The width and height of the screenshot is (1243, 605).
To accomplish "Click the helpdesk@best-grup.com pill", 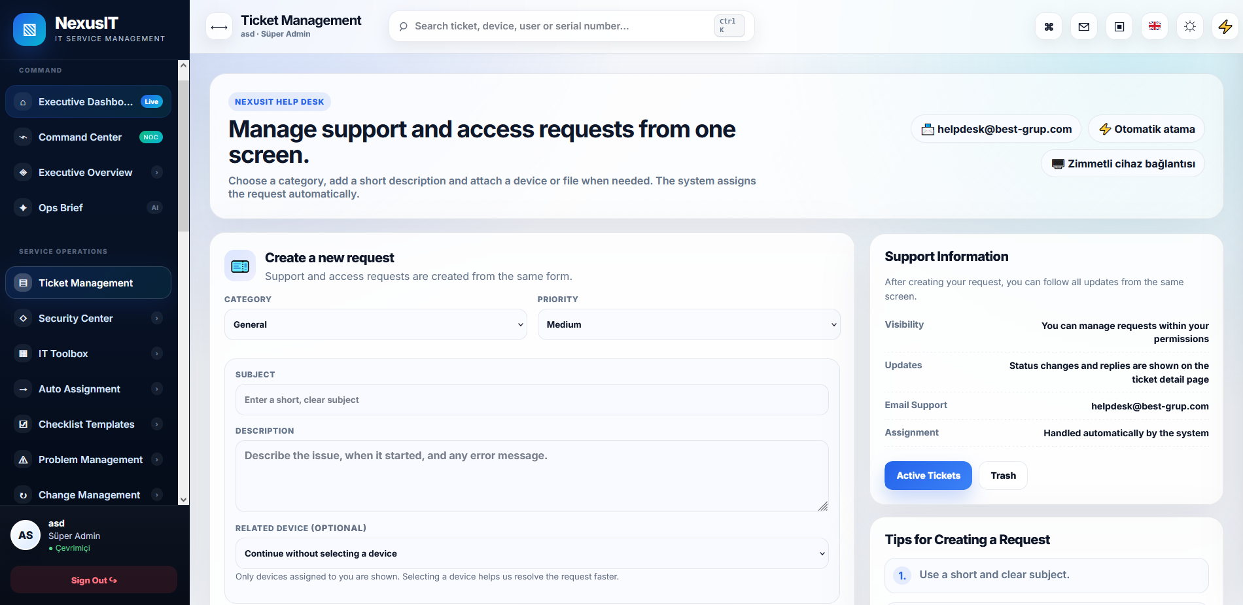I will click(x=996, y=129).
